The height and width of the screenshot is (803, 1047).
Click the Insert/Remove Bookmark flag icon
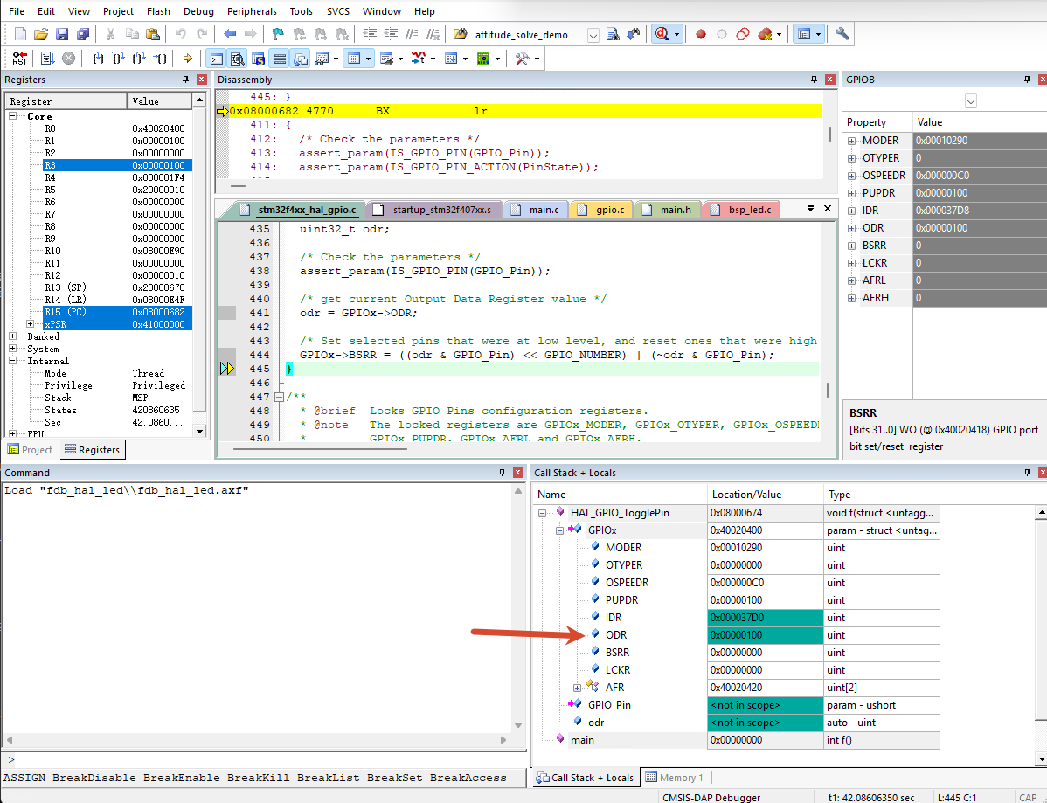(278, 34)
